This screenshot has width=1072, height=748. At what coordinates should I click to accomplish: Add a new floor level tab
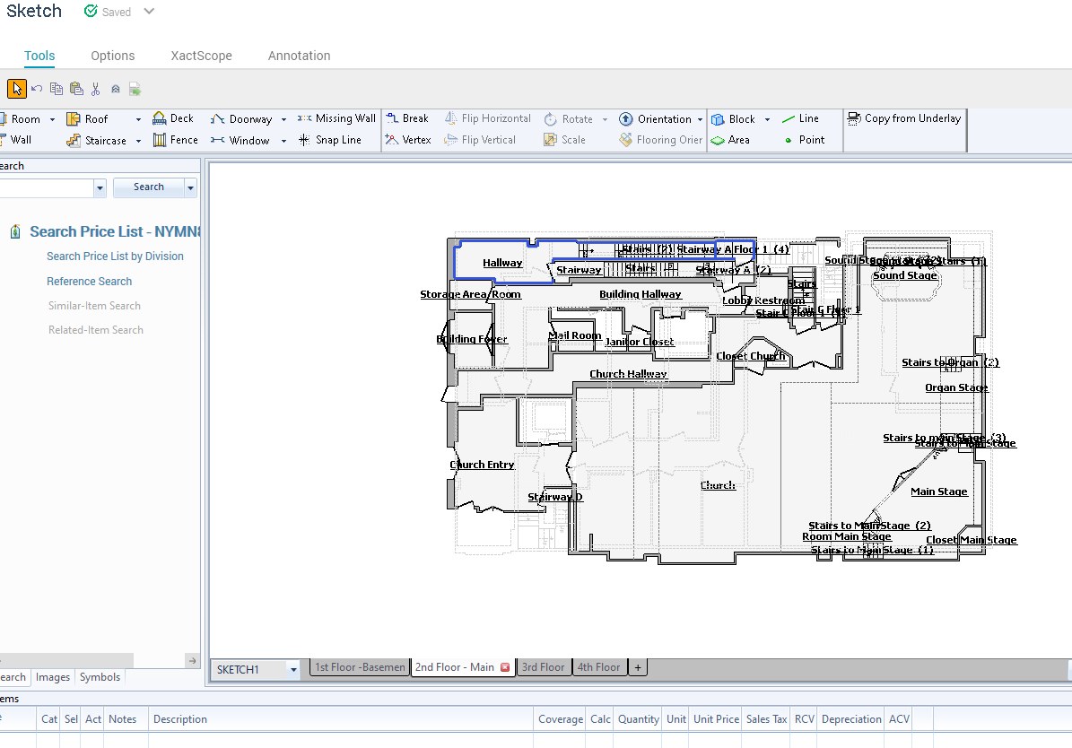(638, 667)
